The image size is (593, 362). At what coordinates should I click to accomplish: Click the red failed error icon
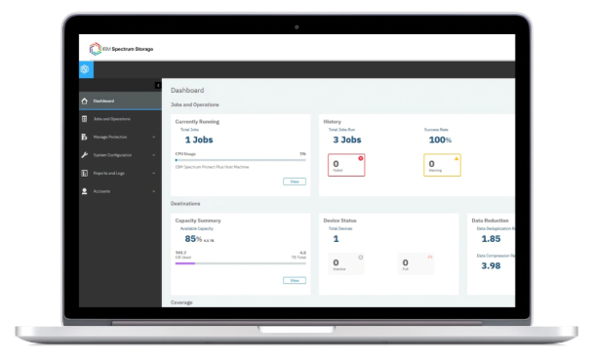(x=361, y=158)
